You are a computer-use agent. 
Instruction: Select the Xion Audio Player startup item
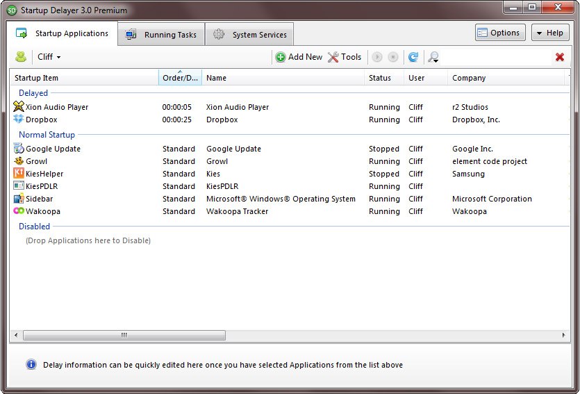tap(57, 107)
